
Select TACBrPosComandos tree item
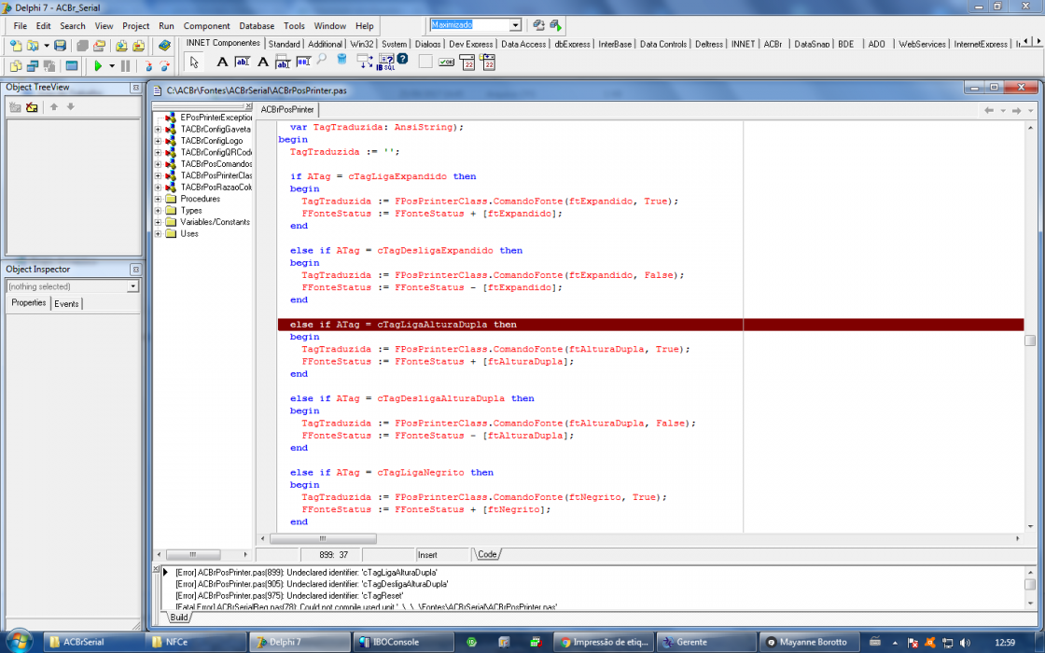pos(216,164)
